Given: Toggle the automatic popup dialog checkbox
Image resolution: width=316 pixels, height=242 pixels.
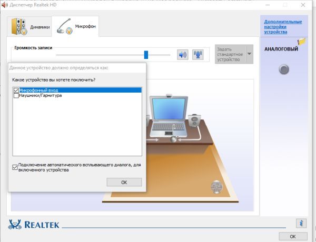Looking at the screenshot, I should pyautogui.click(x=15, y=167).
